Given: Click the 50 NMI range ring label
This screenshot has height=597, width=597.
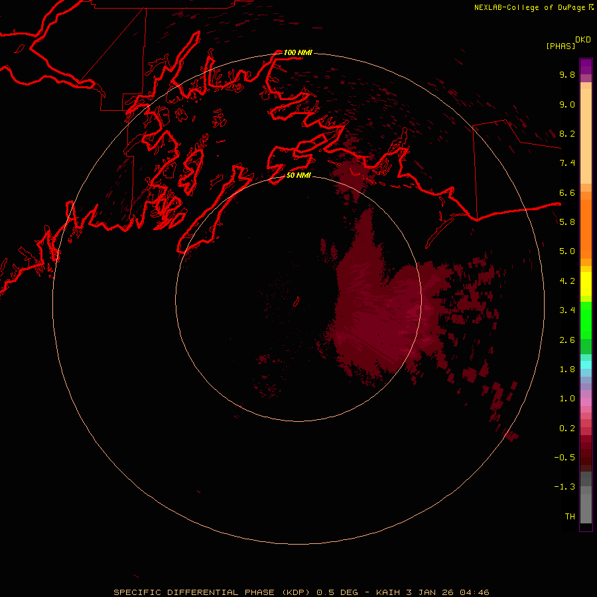Looking at the screenshot, I should coord(298,175).
